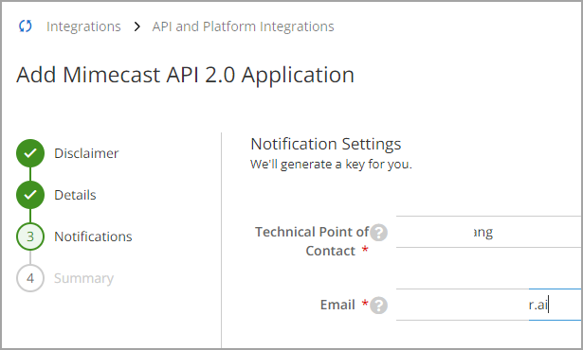
Task: Click the Technical Point of Contact label
Action: [312, 241]
